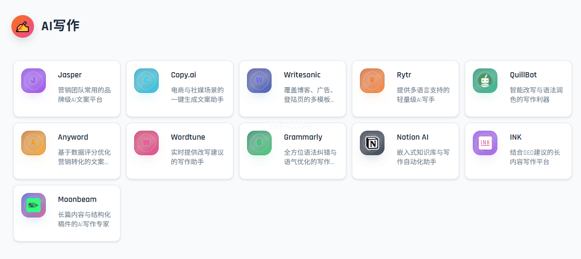Image resolution: width=581 pixels, height=259 pixels.
Task: Click the pink Wordtune W icon
Action: (x=146, y=143)
